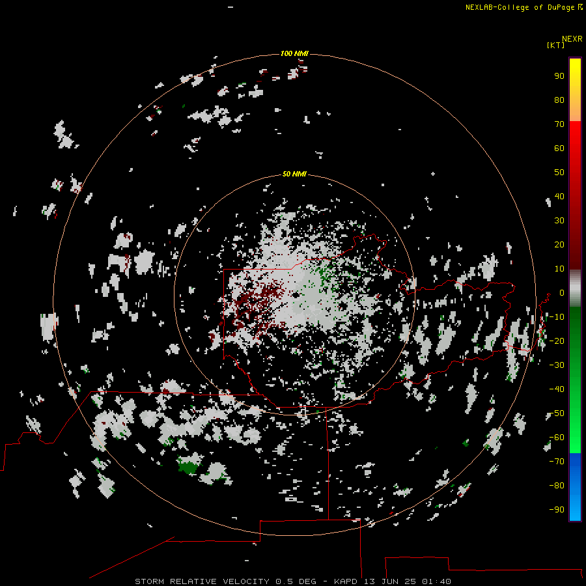
Task: Select the -30 scale label
Action: 557,365
